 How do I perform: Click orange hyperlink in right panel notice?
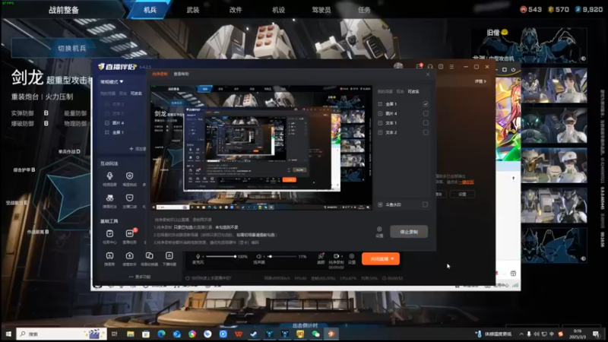466,182
